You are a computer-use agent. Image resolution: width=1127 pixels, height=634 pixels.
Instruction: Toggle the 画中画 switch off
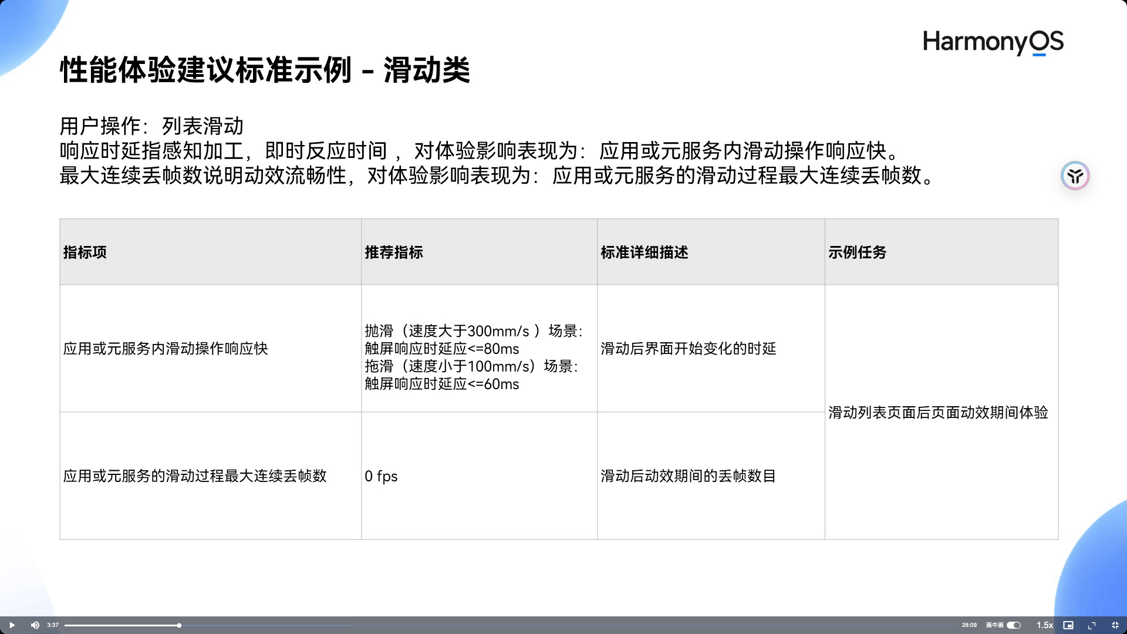click(x=1014, y=625)
